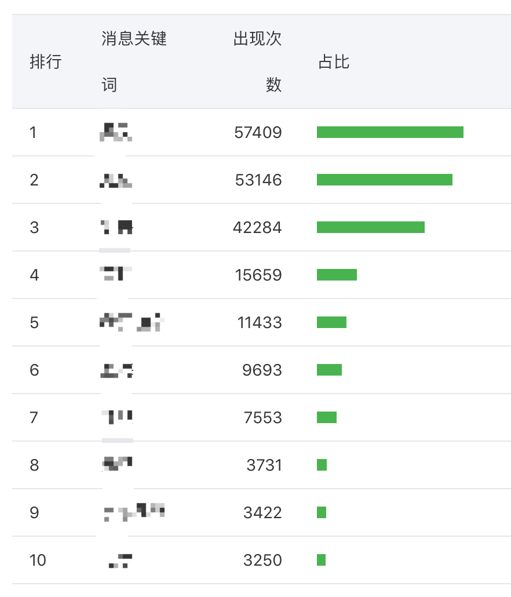This screenshot has width=511, height=597.
Task: Click the 消息关键词 column header
Action: click(134, 61)
